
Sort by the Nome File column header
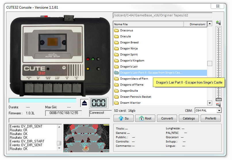[x=149, y=24]
